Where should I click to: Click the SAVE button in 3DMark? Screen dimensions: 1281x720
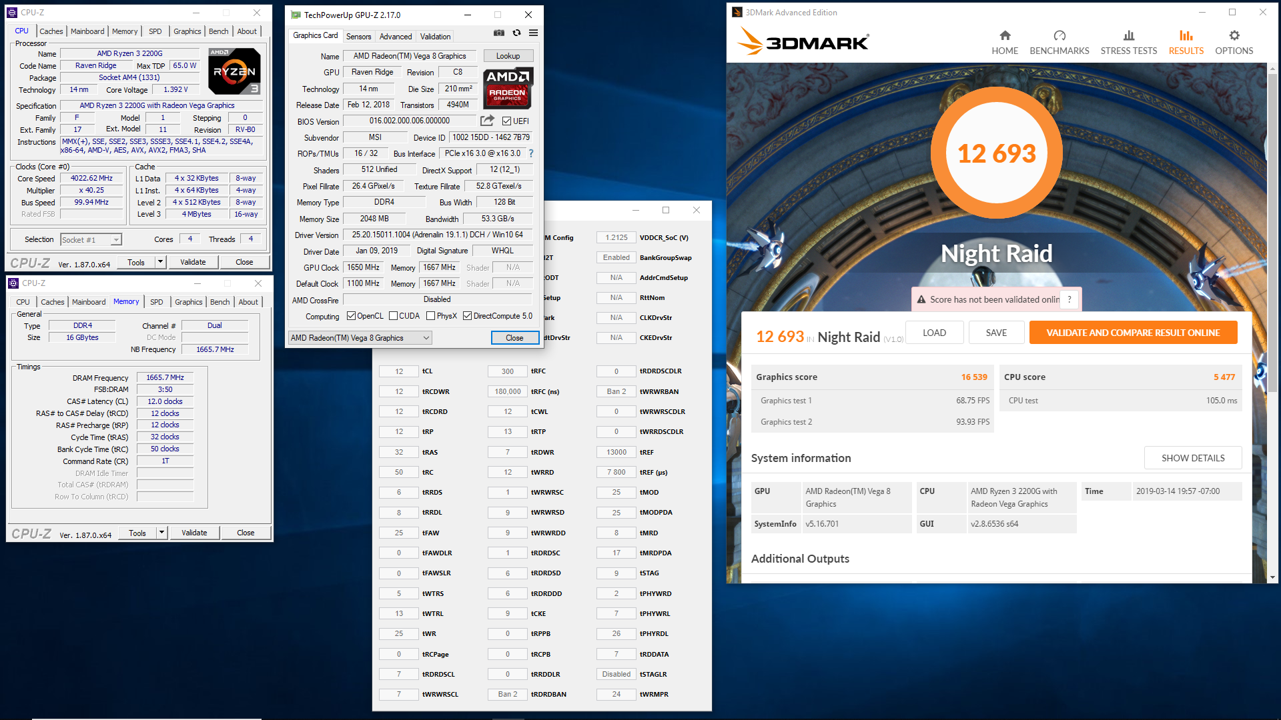(x=996, y=333)
